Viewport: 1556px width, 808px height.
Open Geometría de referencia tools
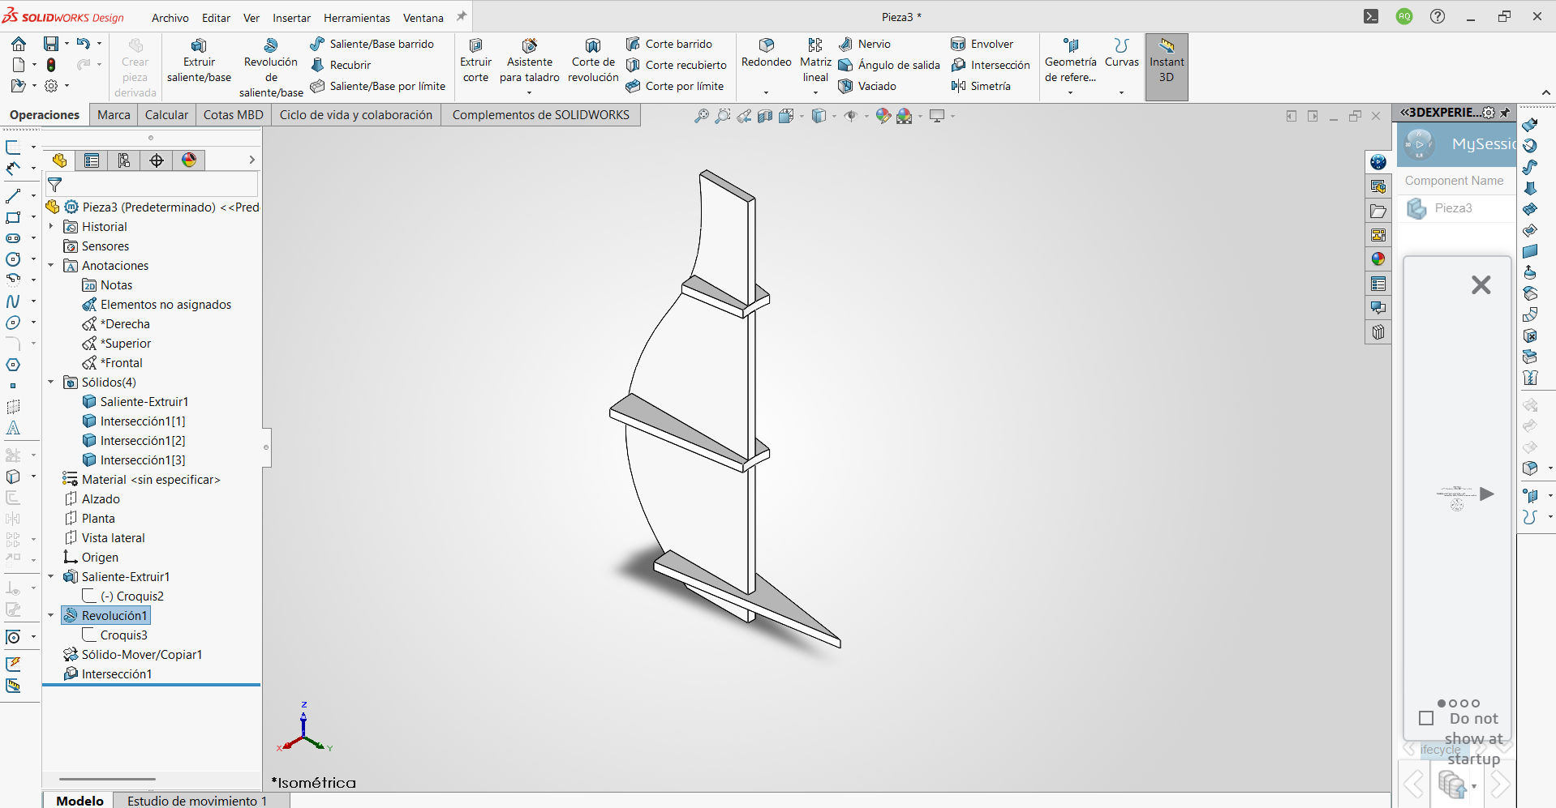click(1070, 61)
